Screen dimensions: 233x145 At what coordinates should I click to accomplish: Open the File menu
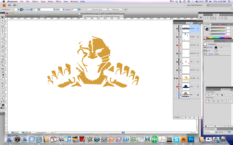(x=22, y=1)
